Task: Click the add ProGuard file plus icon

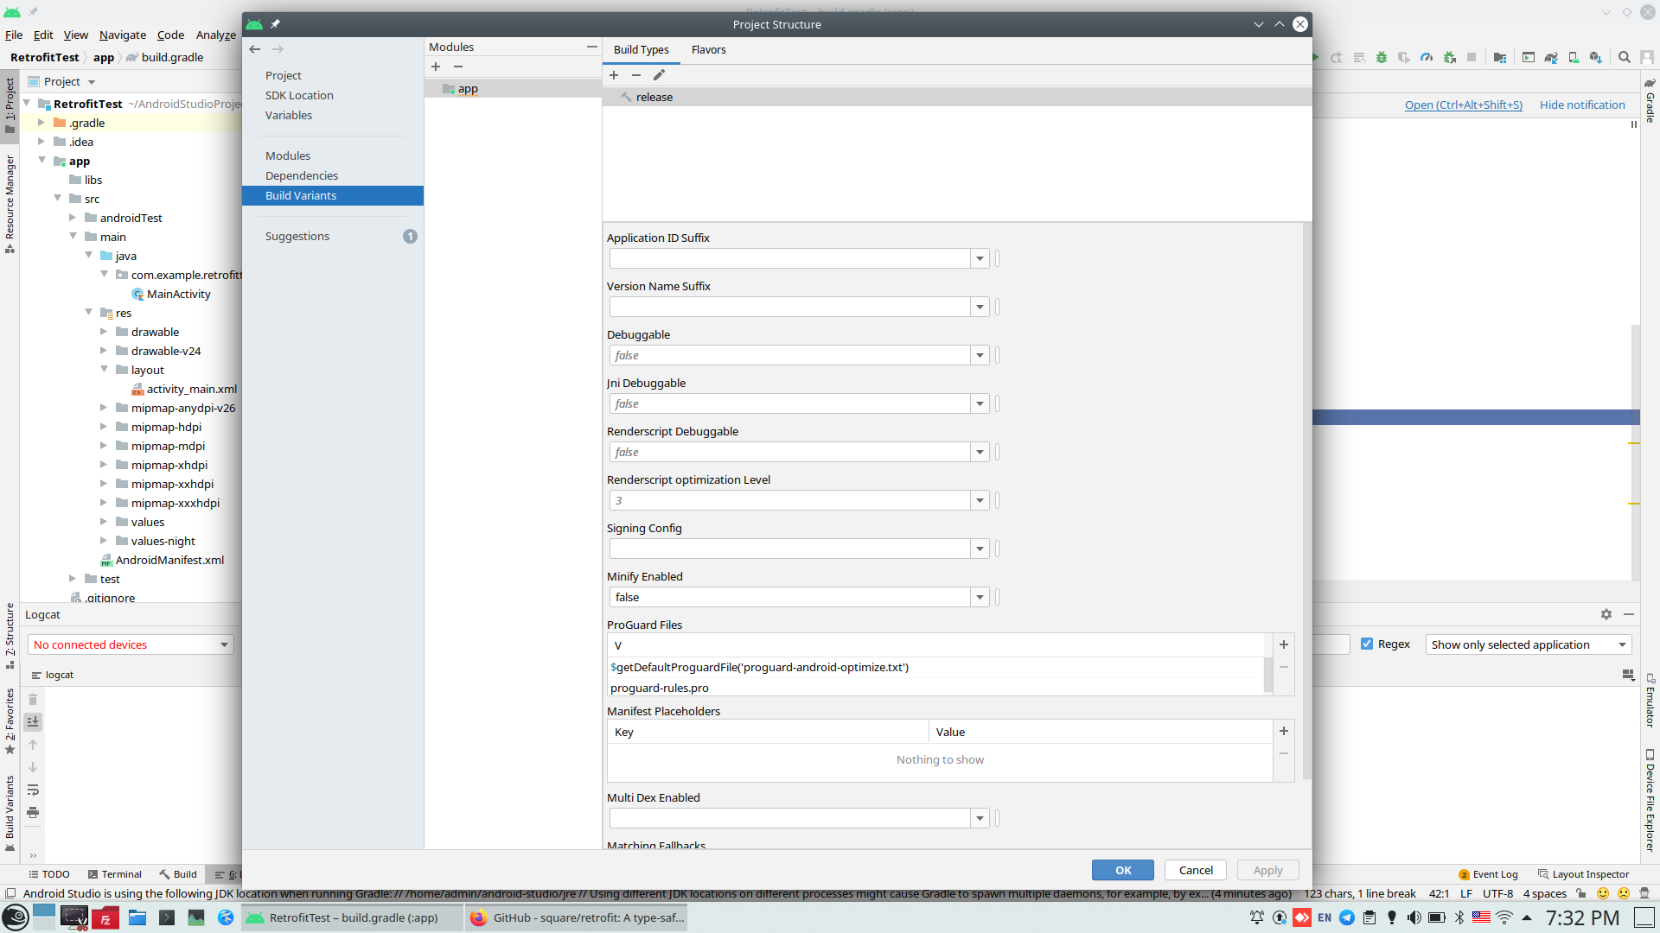Action: click(1284, 644)
